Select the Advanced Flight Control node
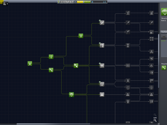 point(128,88)
